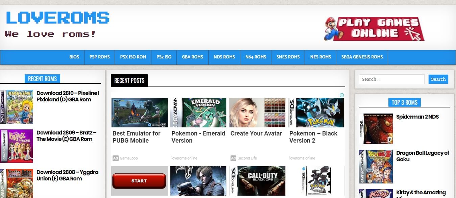Click the Second Life advertiser label
Image resolution: width=456 pixels, height=198 pixels.
(x=247, y=158)
